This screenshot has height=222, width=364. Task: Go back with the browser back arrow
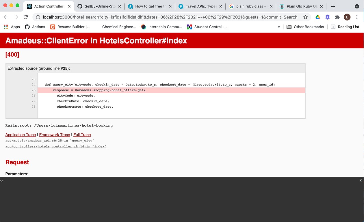(6, 17)
